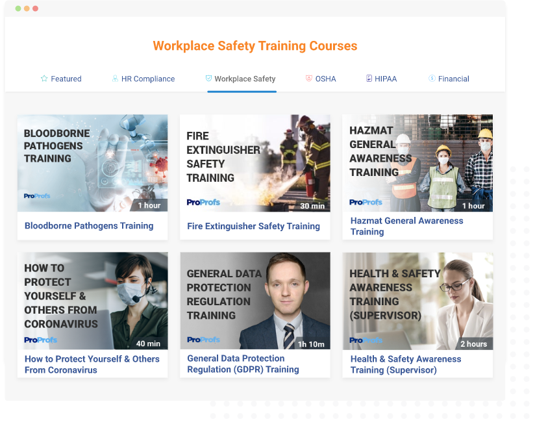Click the Coronavirus protection course thumbnail
This screenshot has width=535, height=426.
[92, 300]
